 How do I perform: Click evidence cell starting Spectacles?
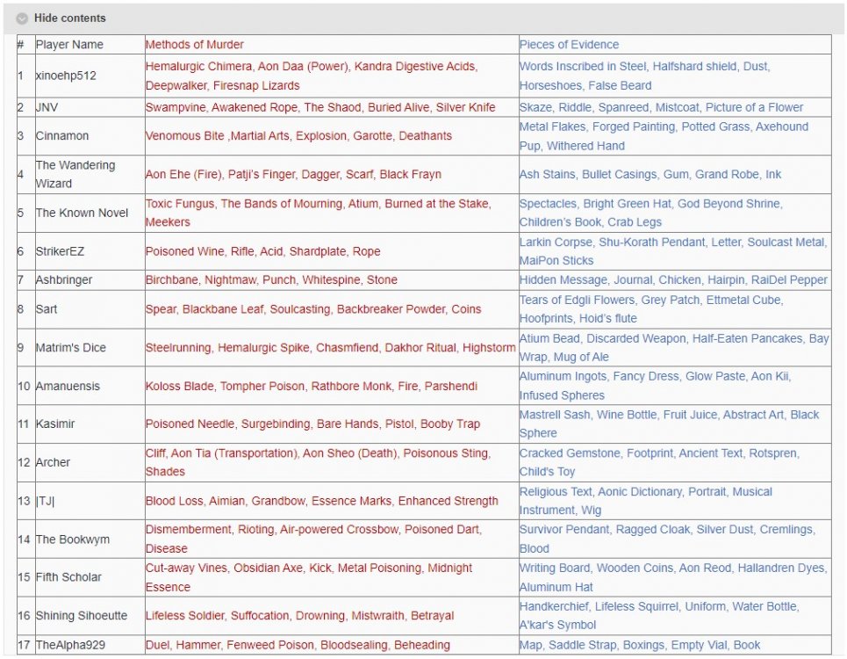pyautogui.click(x=675, y=213)
